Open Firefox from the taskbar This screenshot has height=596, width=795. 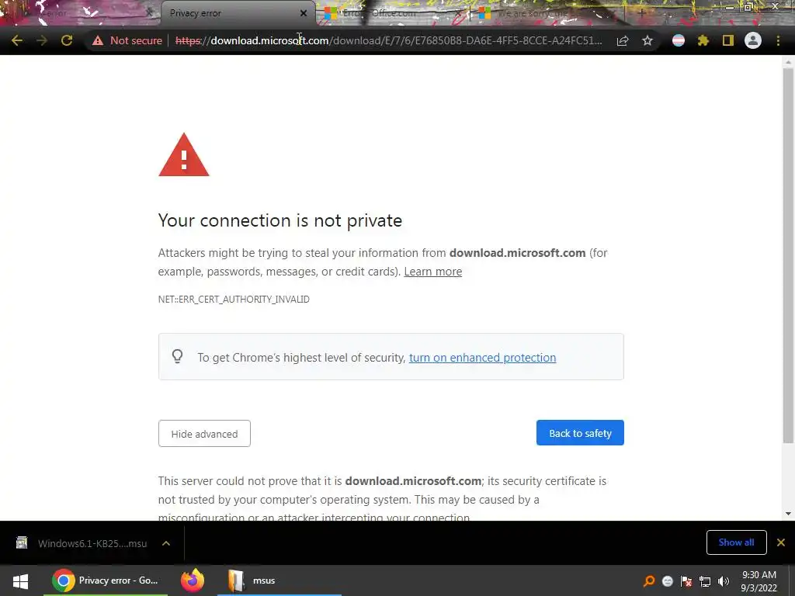click(x=193, y=580)
